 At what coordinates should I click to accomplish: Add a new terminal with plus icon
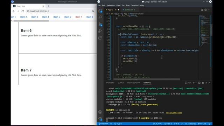point(194,83)
